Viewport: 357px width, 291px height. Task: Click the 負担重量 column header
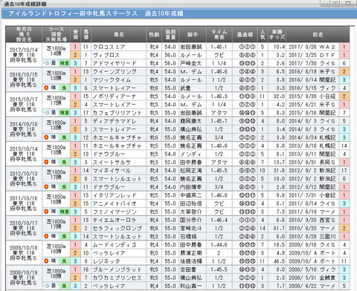170,34
